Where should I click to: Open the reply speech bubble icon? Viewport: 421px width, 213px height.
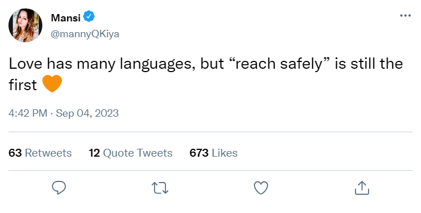pyautogui.click(x=59, y=188)
